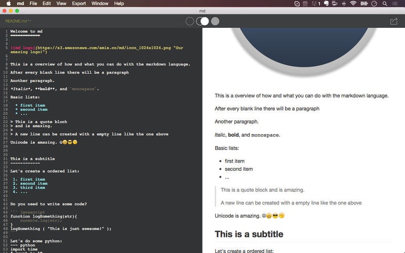Open the Apple menu
The height and width of the screenshot is (253, 405).
click(9, 4)
